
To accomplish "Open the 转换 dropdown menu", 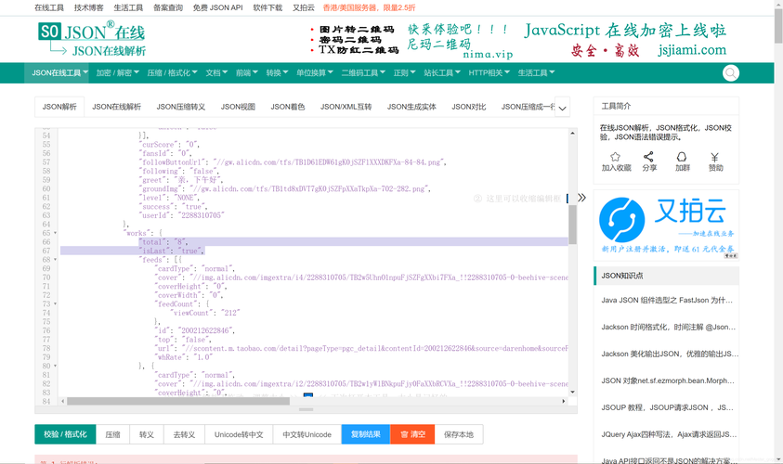I will (x=277, y=72).
